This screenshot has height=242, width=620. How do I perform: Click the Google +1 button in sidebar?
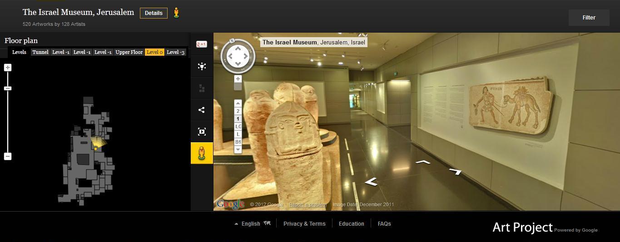tap(201, 44)
